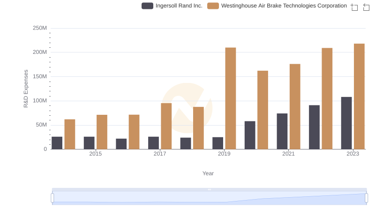Select Westinghouse 2018 bar
Image resolution: width=375 pixels, height=216 pixels.
point(198,128)
